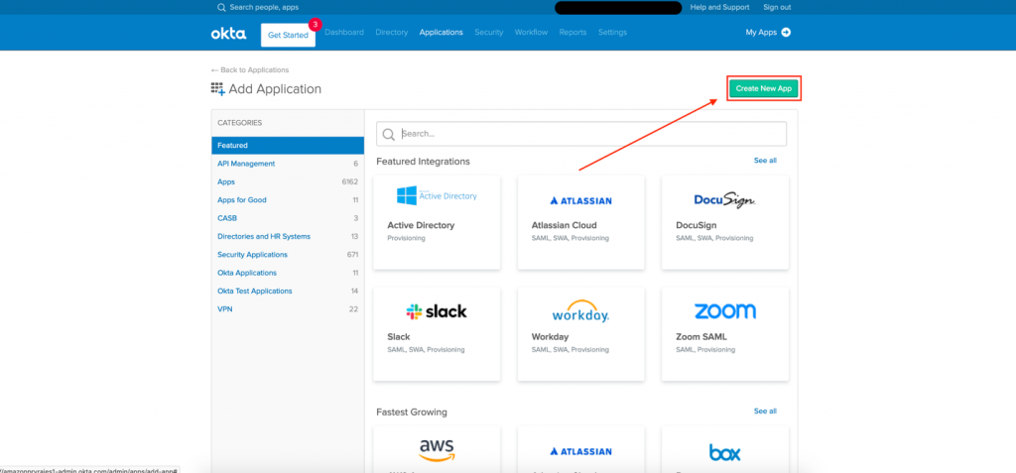This screenshot has width=1016, height=473.
Task: Click the Search people, apps field
Action: click(x=264, y=8)
